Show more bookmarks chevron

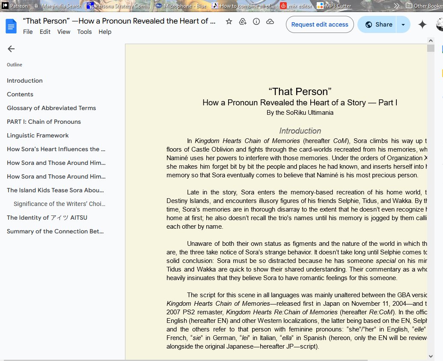click(397, 6)
